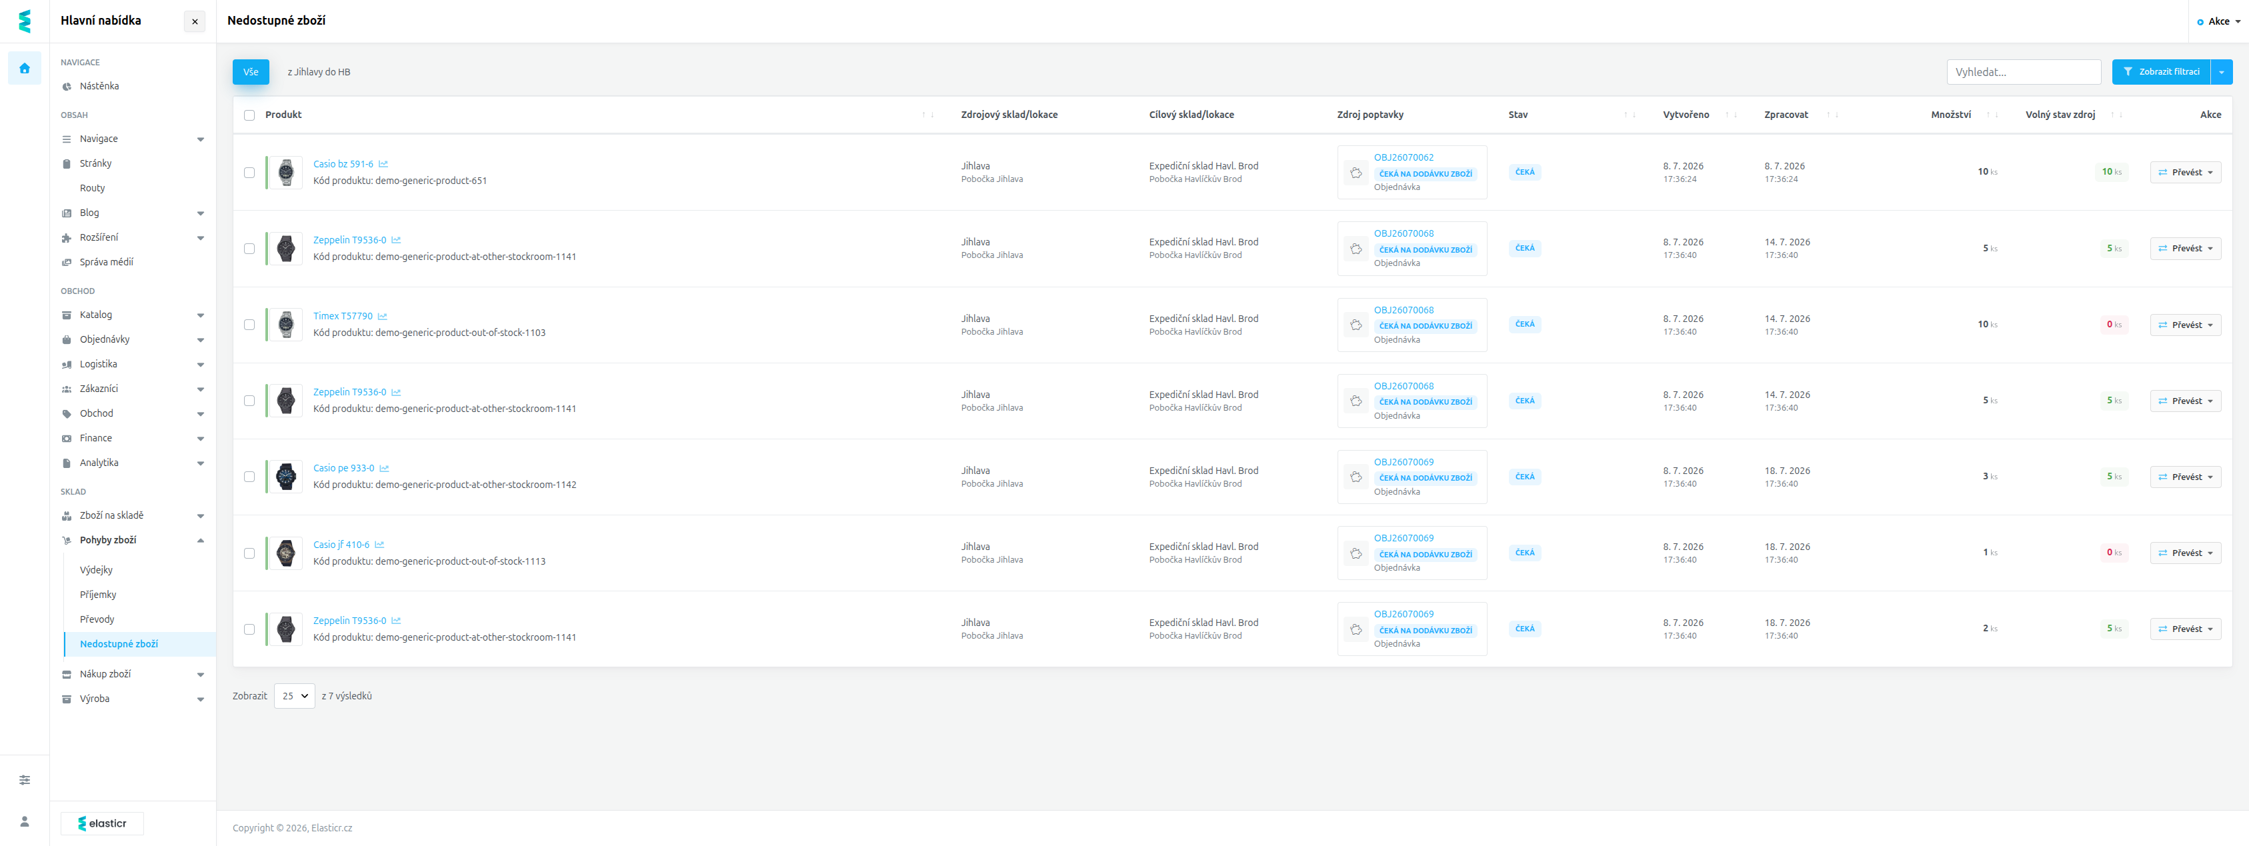Open the arrow next to Zobrazit filtraci
Screen dimensions: 2249x846
[2221, 73]
